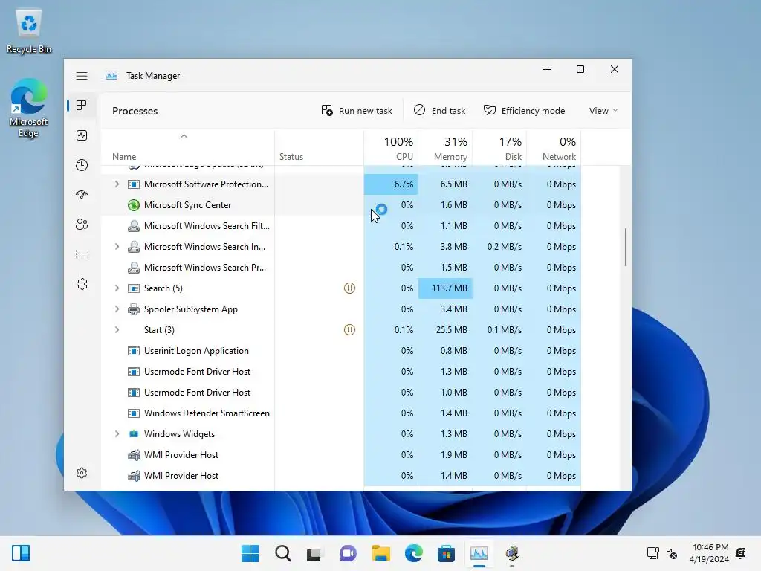The height and width of the screenshot is (571, 761).
Task: Sort processes by Memory column
Action: coord(445,148)
